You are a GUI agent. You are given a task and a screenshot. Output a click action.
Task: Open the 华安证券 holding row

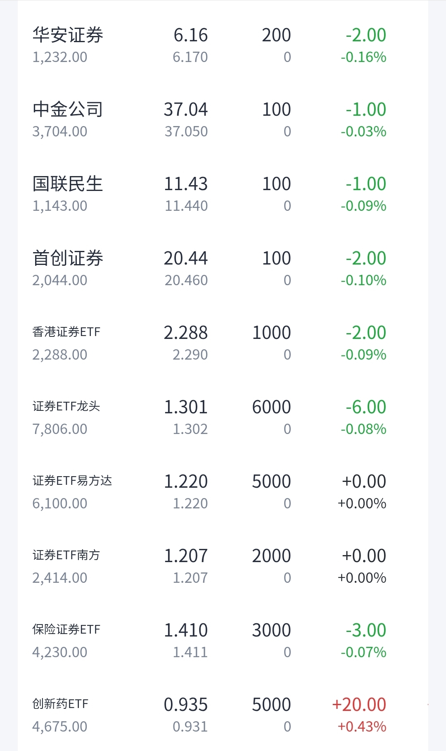coord(223,45)
